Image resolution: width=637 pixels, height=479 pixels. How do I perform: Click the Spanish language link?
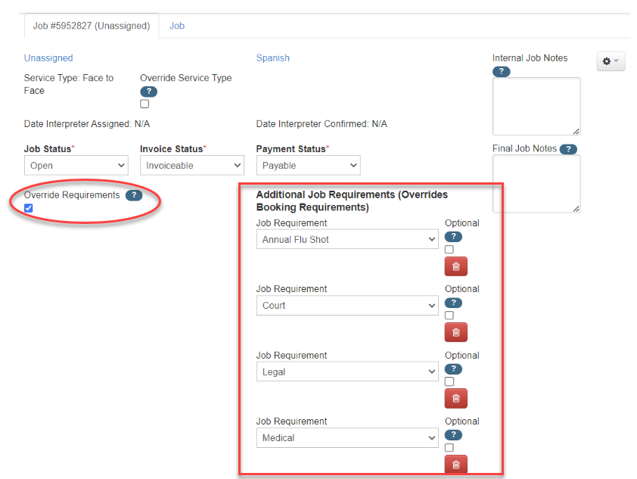click(272, 58)
